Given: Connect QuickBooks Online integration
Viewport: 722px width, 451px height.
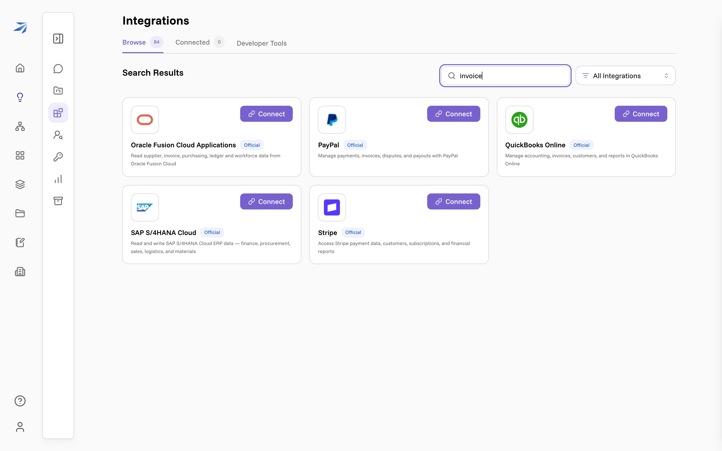Looking at the screenshot, I should coord(641,114).
